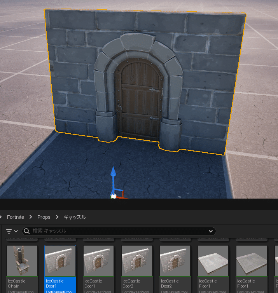Select the non-highlighted IceCastle Door1 asset
Image resolution: width=278 pixels, height=293 pixels.
point(98,269)
